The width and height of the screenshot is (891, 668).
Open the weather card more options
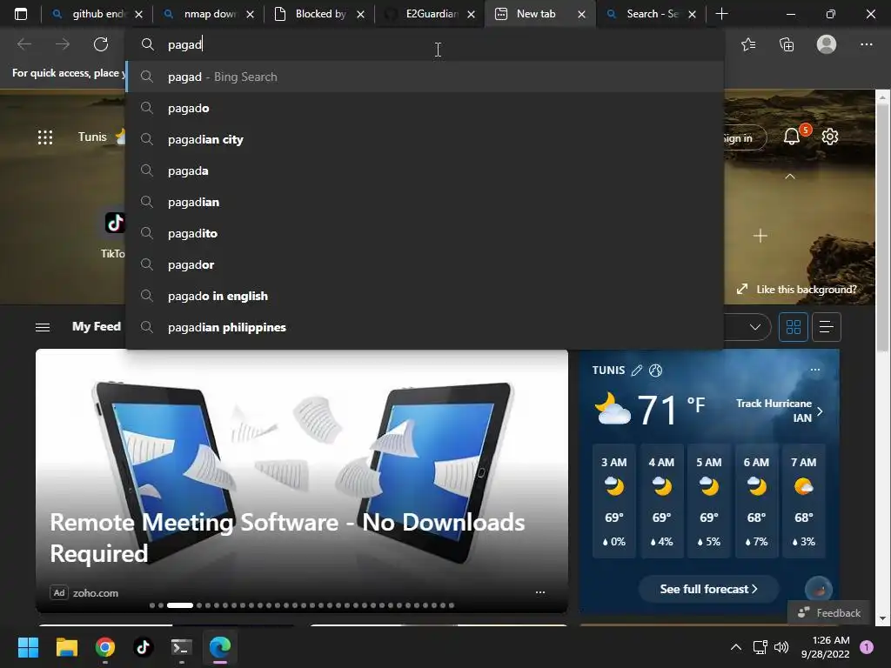[815, 370]
